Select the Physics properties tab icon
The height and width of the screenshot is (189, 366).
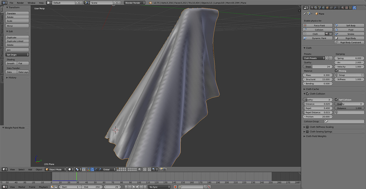(x=354, y=8)
